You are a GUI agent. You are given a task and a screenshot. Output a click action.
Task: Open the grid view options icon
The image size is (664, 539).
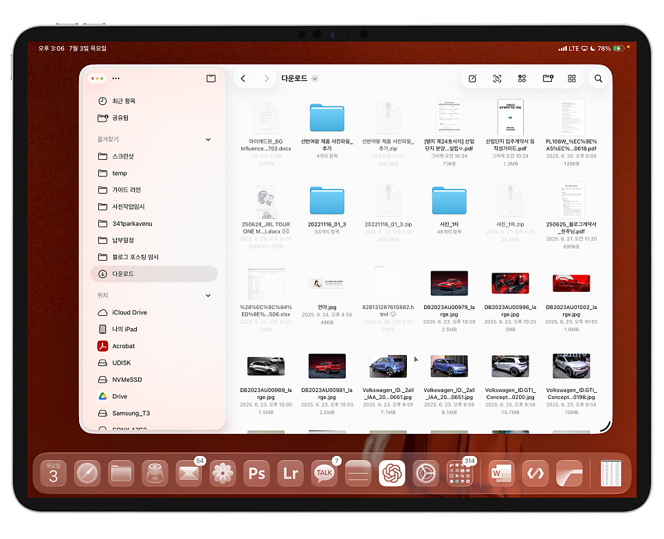(572, 78)
